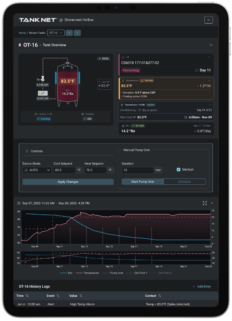The width and height of the screenshot is (232, 321).
Task: Click the date range calendar icon
Action: pos(19,203)
